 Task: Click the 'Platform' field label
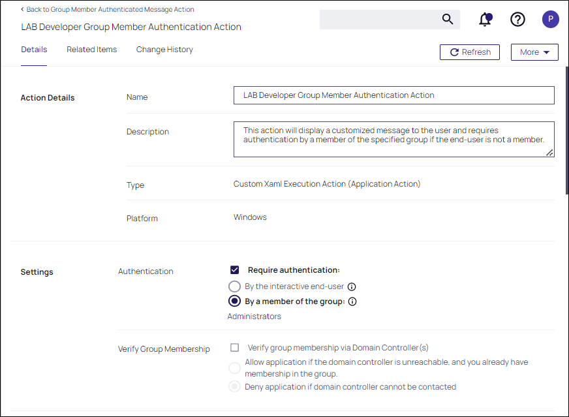[142, 218]
